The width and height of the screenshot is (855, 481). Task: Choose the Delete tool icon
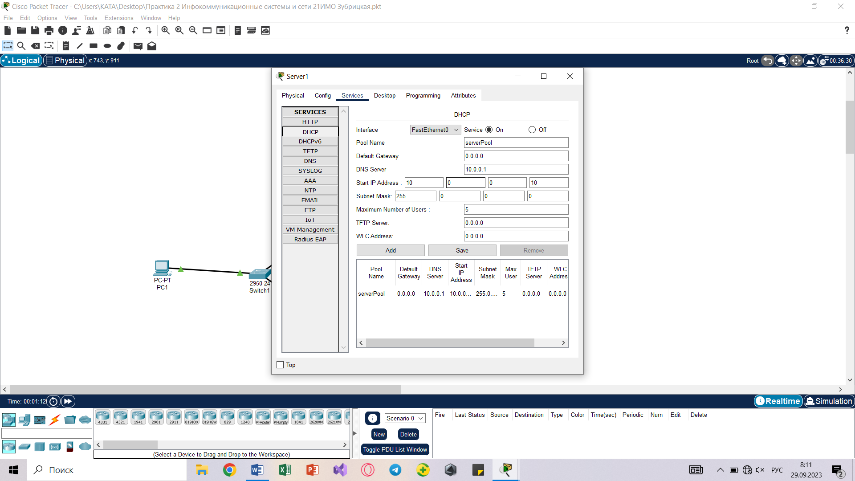(x=35, y=46)
